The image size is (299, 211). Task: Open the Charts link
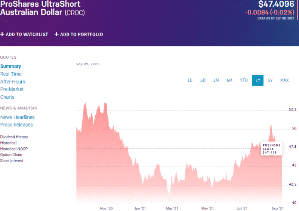click(7, 97)
